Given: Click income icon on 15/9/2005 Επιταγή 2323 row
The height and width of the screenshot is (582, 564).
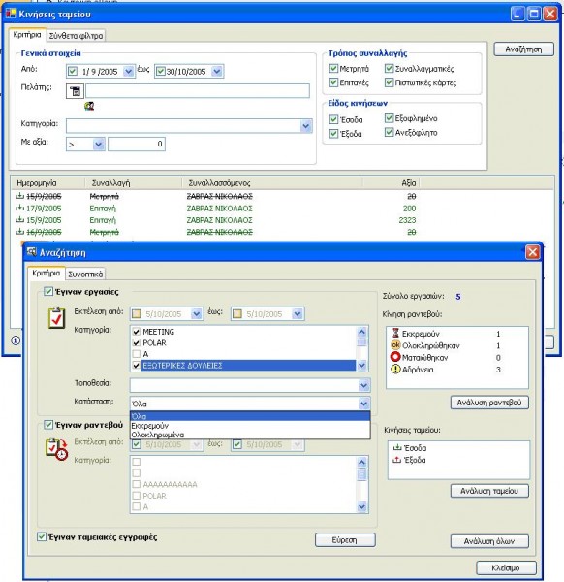Looking at the screenshot, I should pos(19,220).
